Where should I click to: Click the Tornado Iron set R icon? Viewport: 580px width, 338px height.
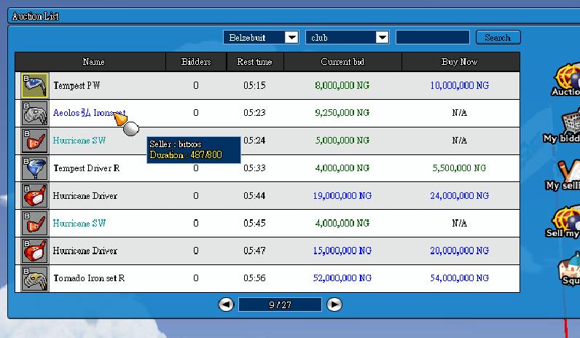click(34, 279)
